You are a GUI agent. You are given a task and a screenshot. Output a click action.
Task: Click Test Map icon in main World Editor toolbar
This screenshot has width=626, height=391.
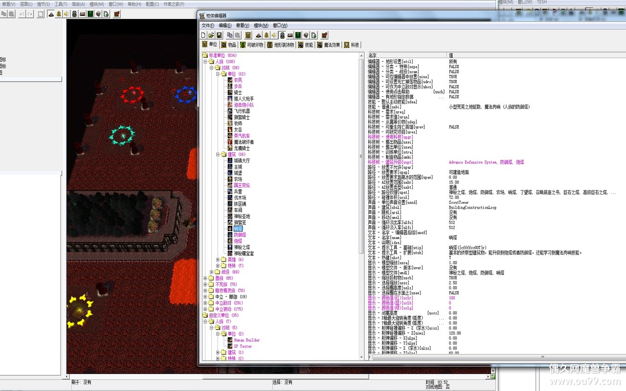116,14
